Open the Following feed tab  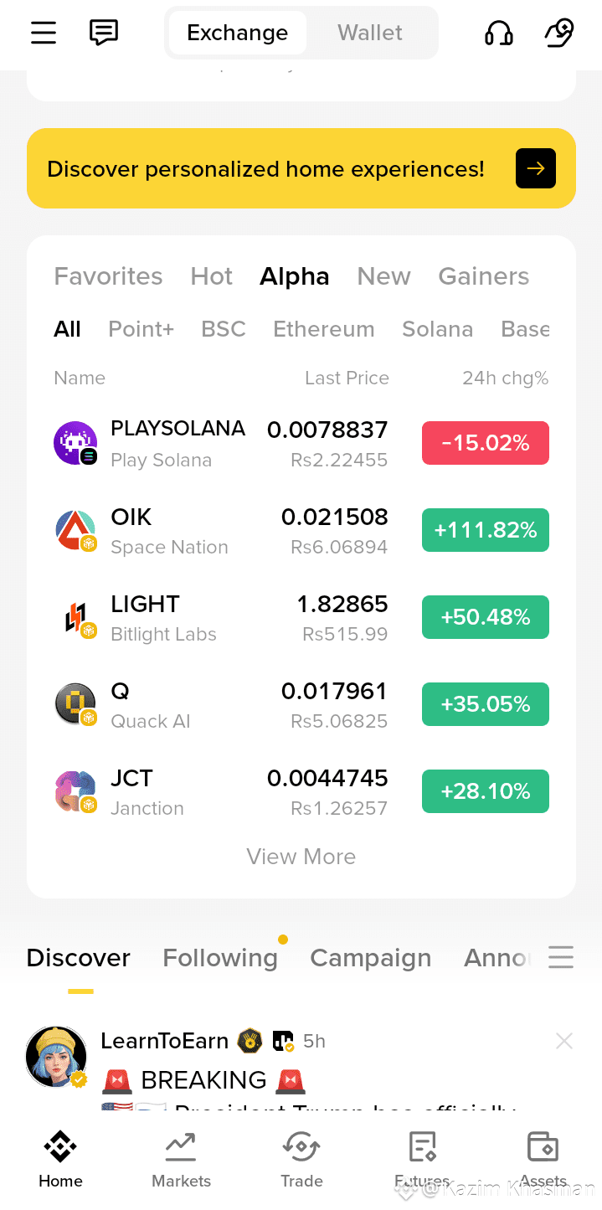[220, 958]
